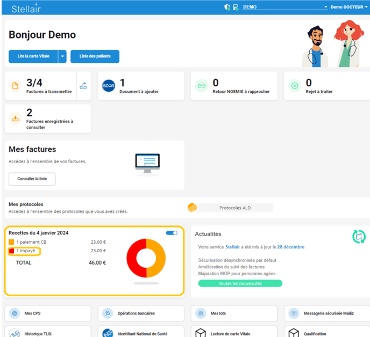Click the Protocoles ALD bar
This screenshot has height=337, width=370.
(235, 208)
